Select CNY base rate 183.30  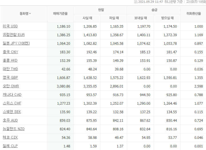(65, 52)
